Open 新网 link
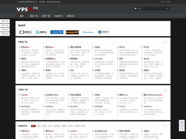Screen dimensions: 186x139 tap(121, 59)
